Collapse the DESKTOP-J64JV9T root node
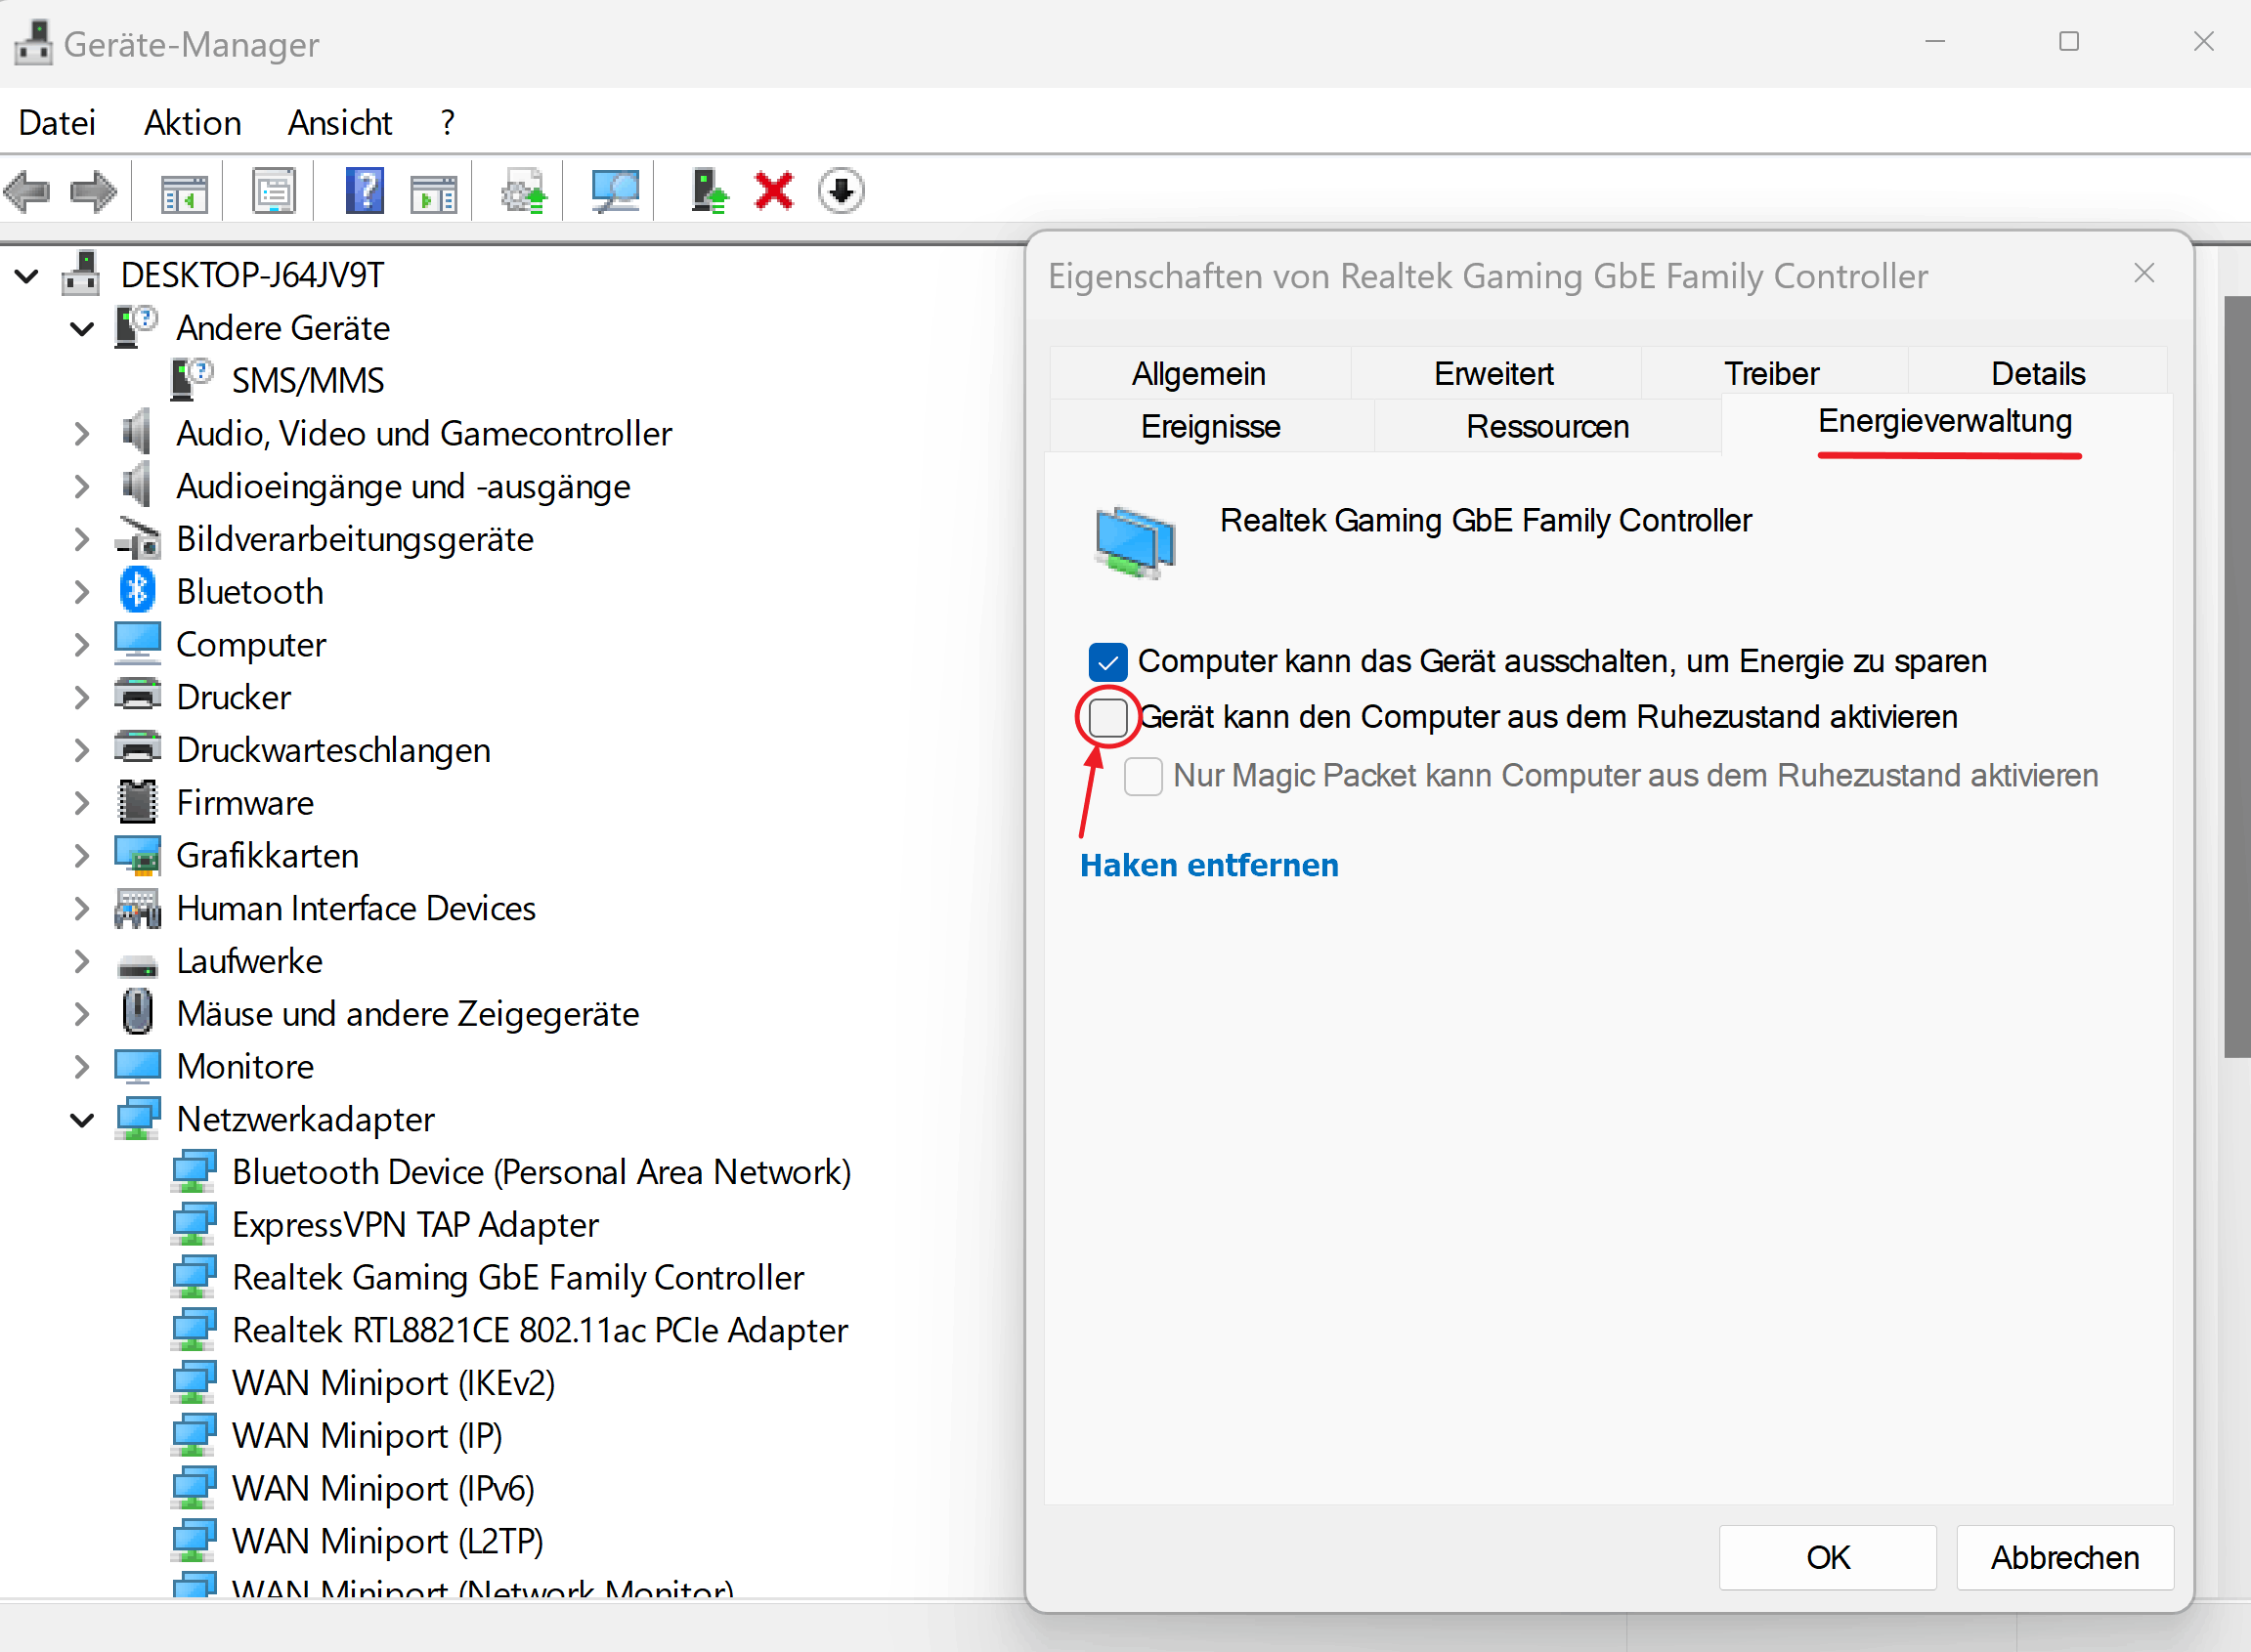The width and height of the screenshot is (2251, 1652). (x=27, y=275)
